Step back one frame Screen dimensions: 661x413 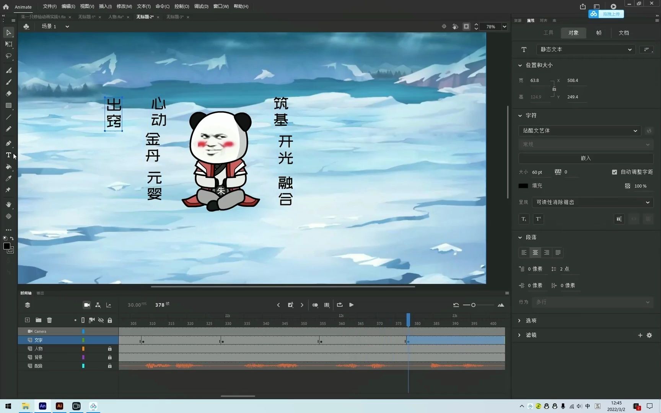(x=278, y=305)
